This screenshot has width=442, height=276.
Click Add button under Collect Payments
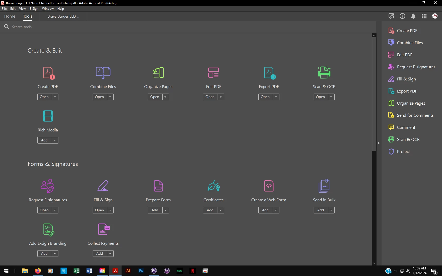pos(100,254)
